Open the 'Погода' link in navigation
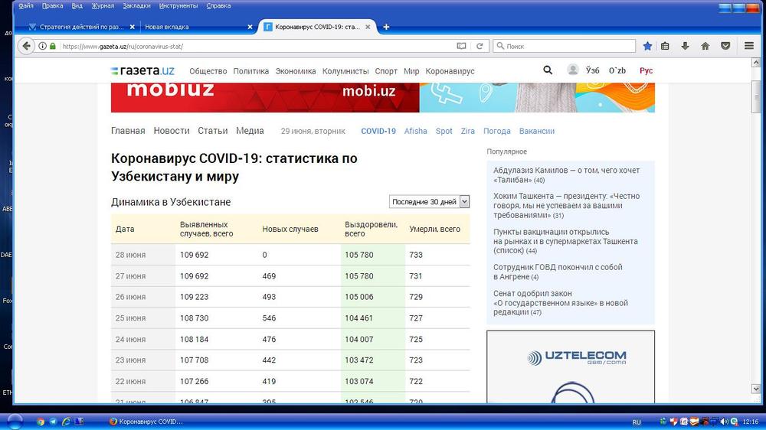Screen dimensions: 766x430 (x=497, y=131)
